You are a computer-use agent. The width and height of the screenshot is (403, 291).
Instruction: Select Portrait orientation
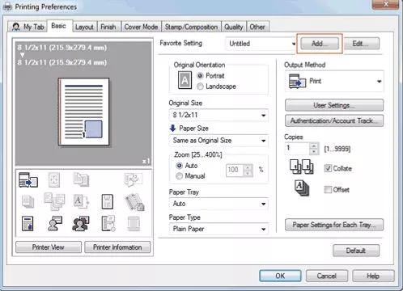[200, 76]
